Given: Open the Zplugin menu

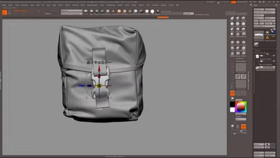Looking at the screenshot, I should coord(164,5).
